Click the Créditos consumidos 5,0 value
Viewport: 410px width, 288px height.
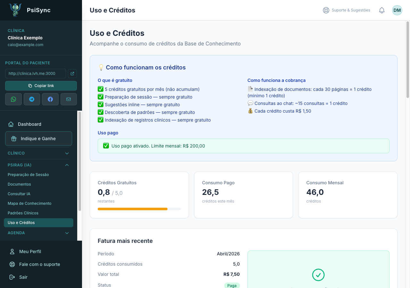pos(236,264)
